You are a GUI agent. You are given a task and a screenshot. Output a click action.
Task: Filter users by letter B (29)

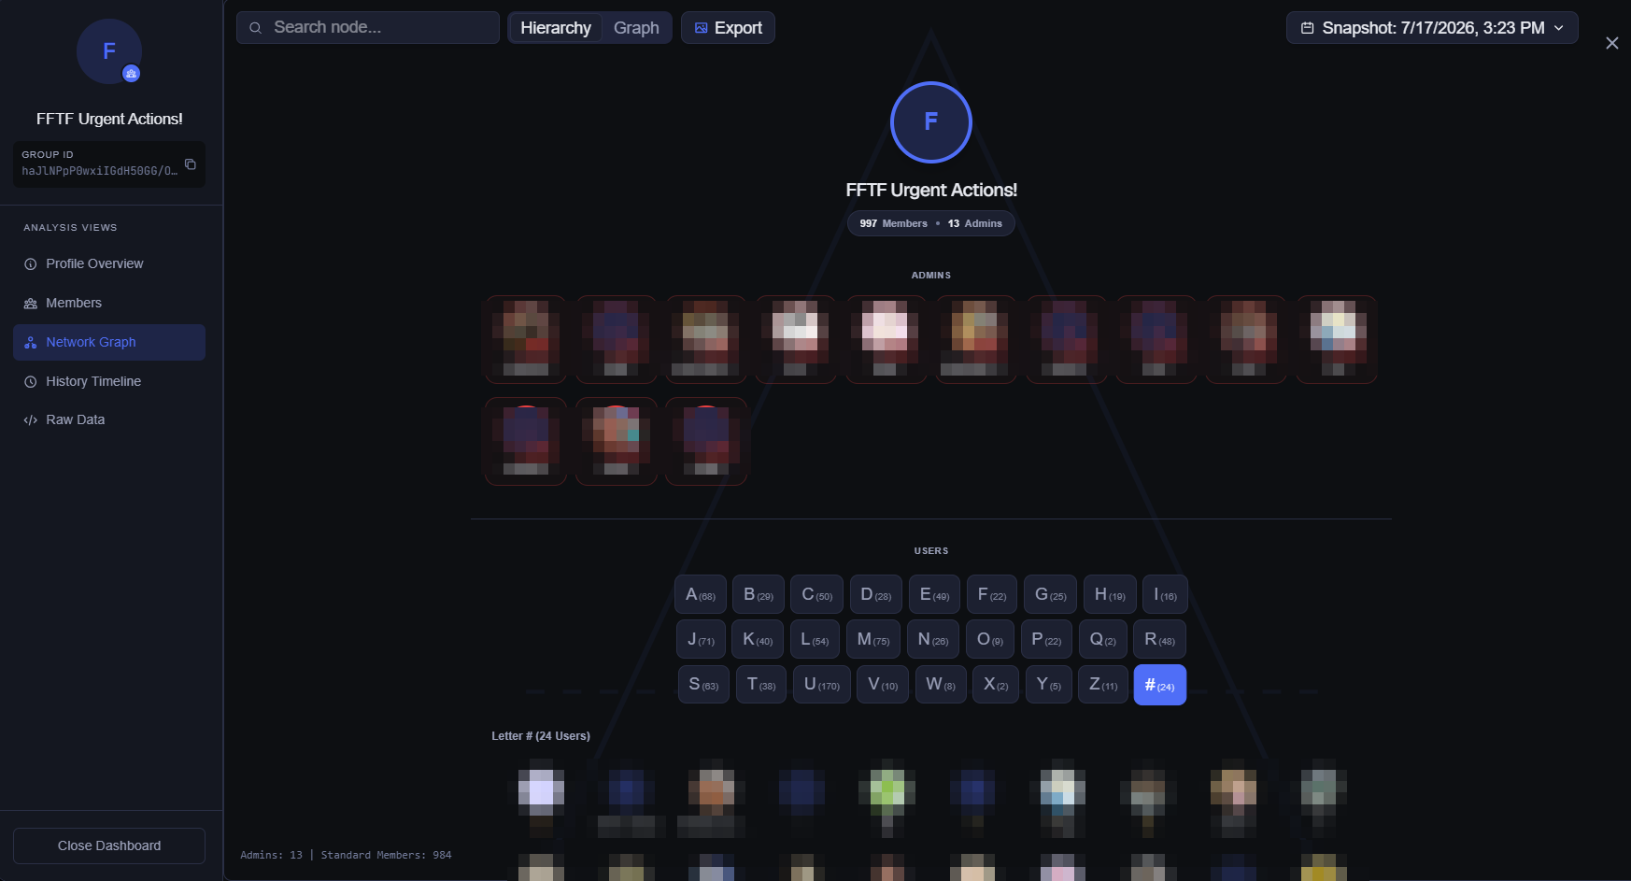coord(759,595)
